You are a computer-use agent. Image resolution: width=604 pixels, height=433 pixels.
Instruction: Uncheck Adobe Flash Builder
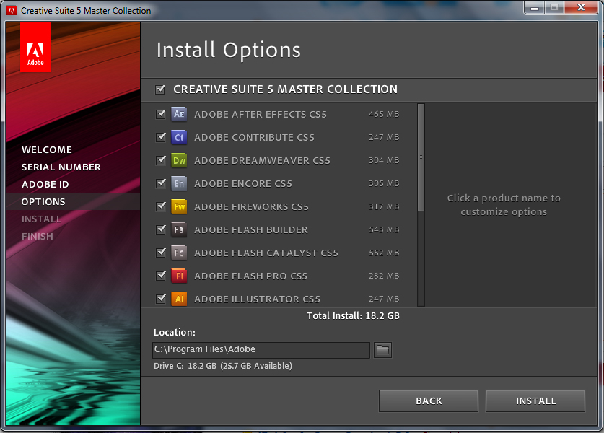pos(161,229)
